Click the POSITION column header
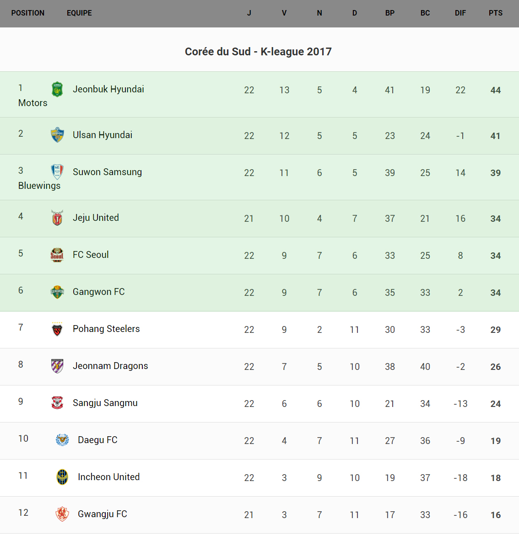 point(28,13)
